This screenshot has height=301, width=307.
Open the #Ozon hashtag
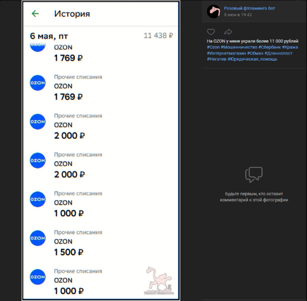213,47
